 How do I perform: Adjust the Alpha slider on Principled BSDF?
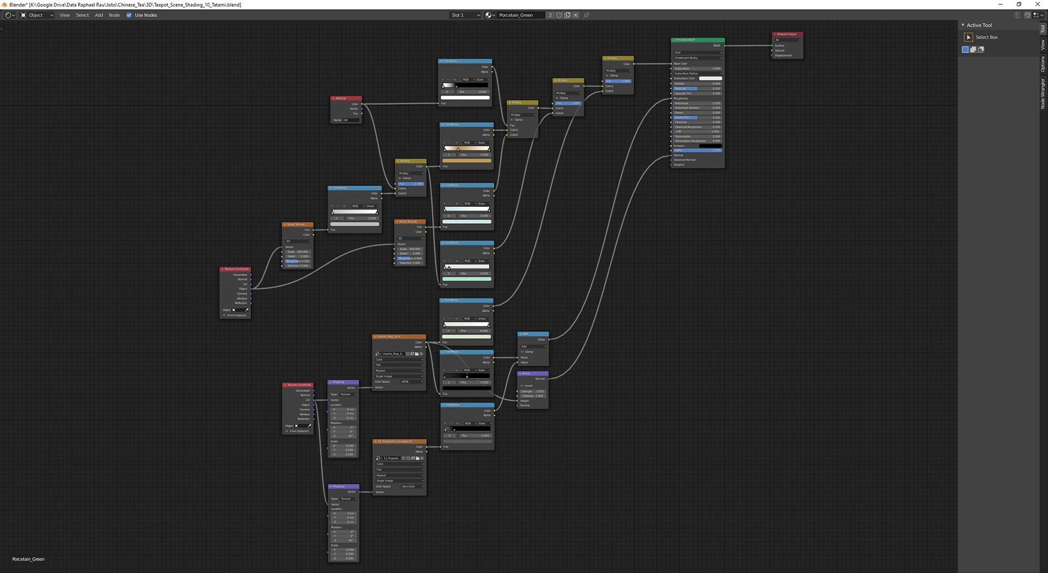tap(698, 150)
